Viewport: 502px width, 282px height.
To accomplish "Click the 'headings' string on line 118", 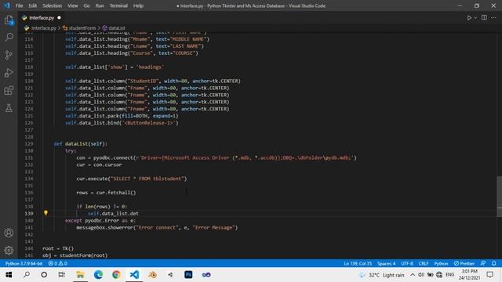I will coord(150,67).
